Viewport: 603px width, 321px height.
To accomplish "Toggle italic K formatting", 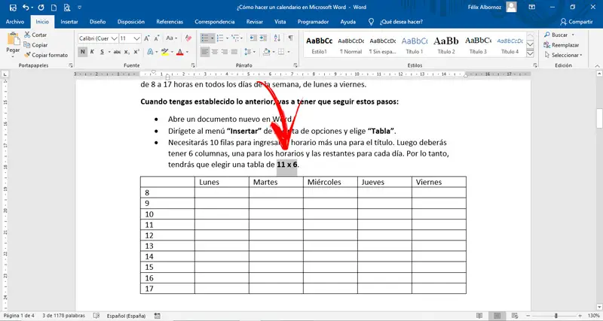I will coord(92,52).
